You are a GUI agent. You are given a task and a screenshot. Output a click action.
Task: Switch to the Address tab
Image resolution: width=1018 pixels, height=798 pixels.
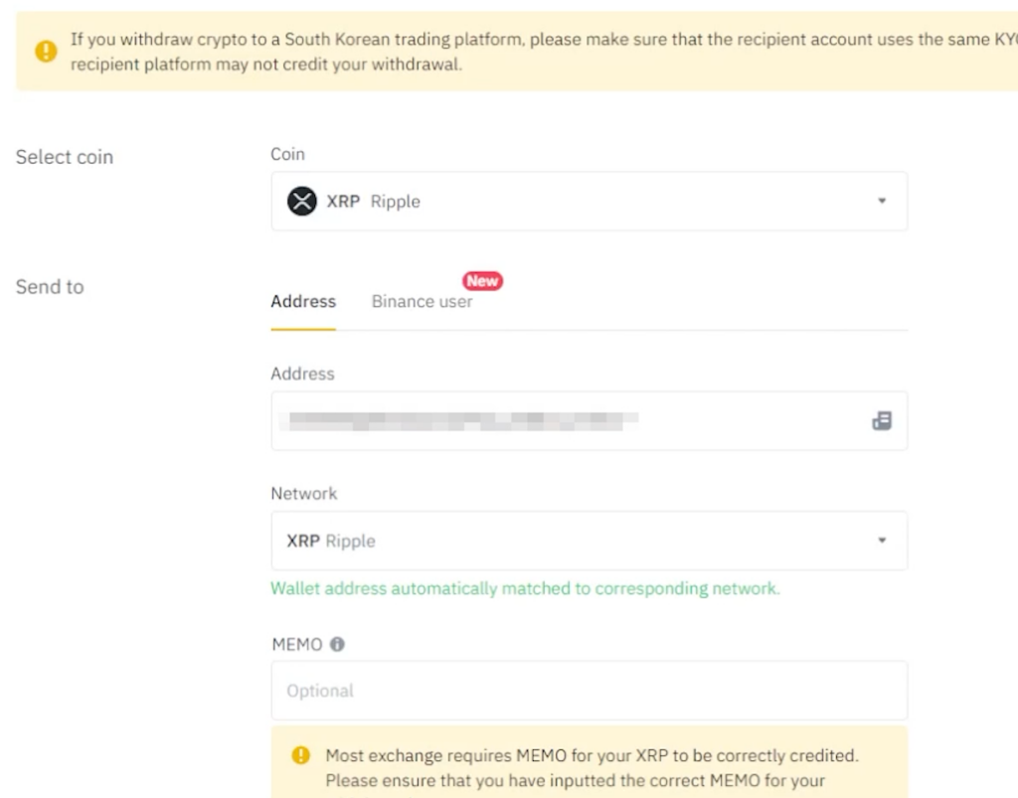(x=303, y=302)
